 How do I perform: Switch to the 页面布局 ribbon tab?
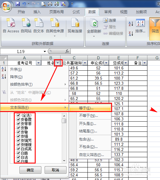click(x=57, y=12)
